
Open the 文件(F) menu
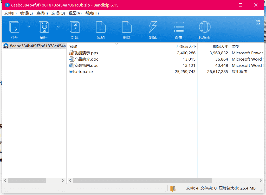point(10,13)
